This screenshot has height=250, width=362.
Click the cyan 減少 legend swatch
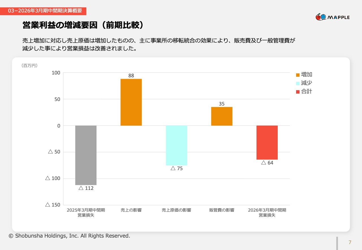point(298,83)
